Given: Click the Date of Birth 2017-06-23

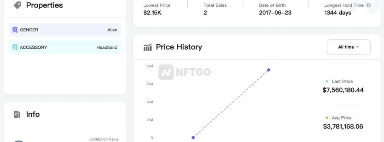Looking at the screenshot, I should [x=275, y=13].
